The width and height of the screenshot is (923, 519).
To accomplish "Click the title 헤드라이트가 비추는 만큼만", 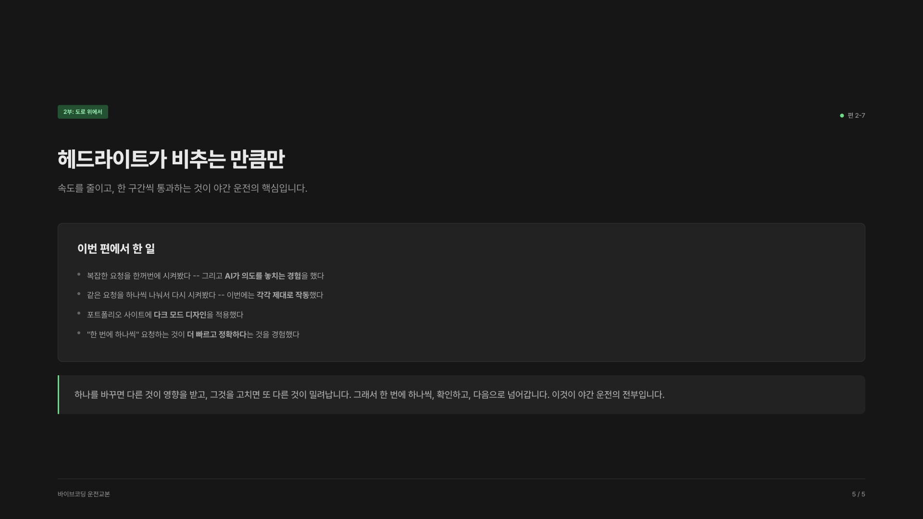I will pos(171,160).
